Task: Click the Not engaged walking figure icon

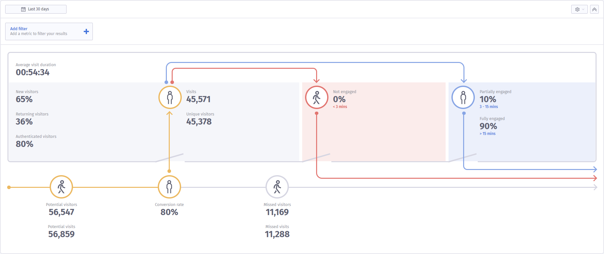Action: click(x=316, y=97)
